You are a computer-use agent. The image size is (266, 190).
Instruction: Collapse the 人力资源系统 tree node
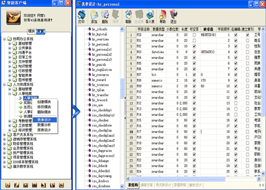pos(4,84)
